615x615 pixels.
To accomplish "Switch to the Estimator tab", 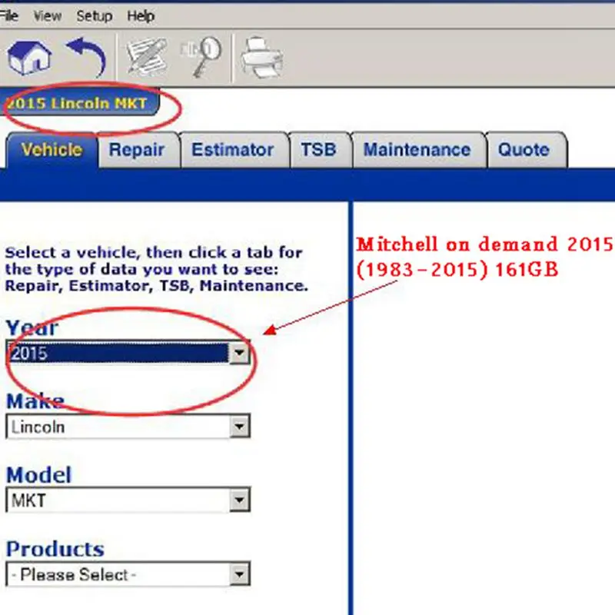I will (233, 150).
